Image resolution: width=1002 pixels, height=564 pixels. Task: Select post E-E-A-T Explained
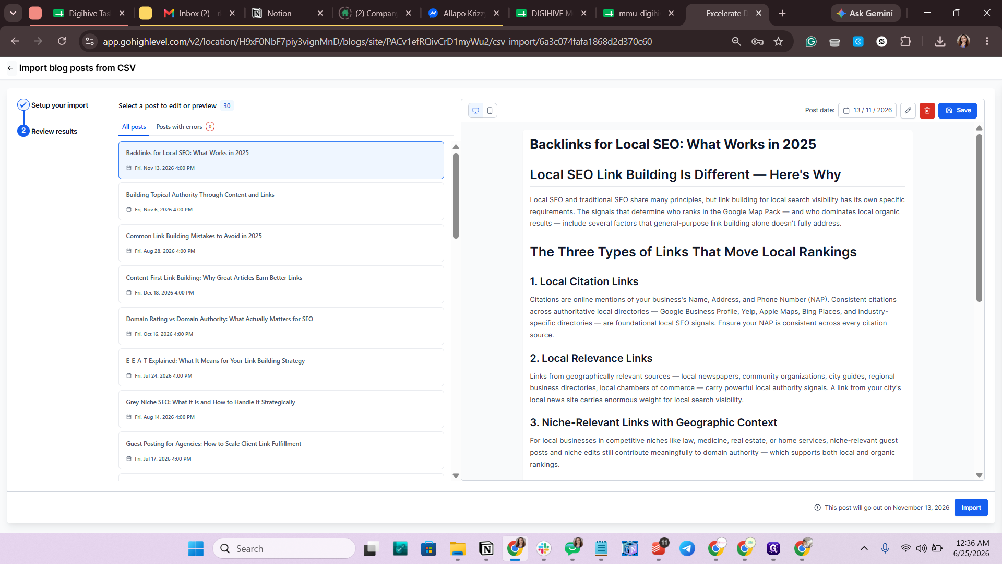(281, 368)
